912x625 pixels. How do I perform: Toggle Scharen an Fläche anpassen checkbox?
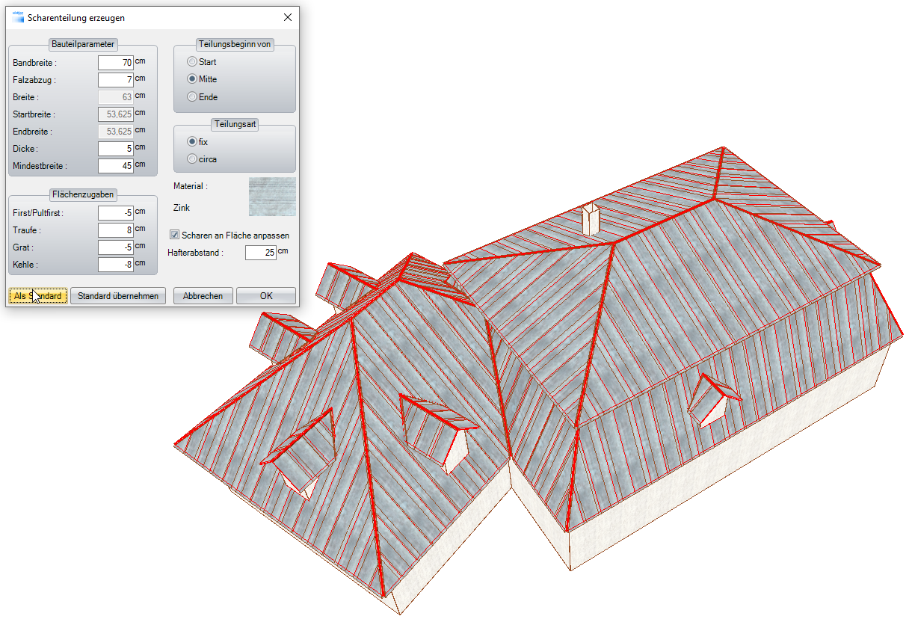(176, 235)
